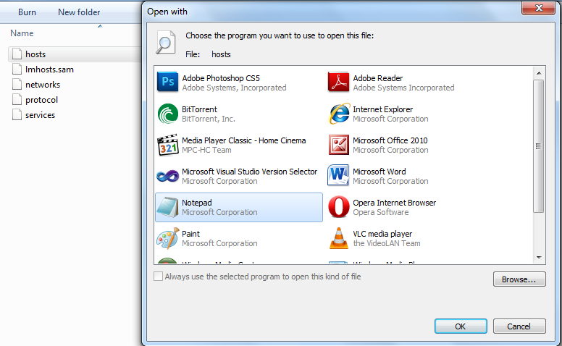Screen dimensions: 562x346
Task: Select the 'services' file name
Action: tap(40, 115)
